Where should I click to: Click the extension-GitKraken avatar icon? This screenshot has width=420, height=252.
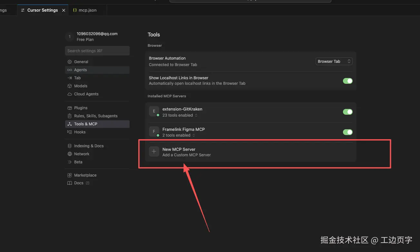[x=154, y=111]
